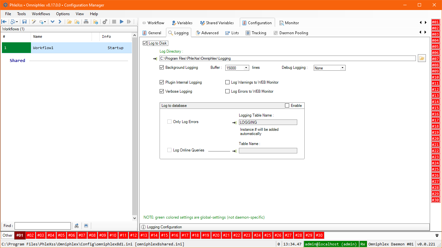Click the workflows list scroll-down arrow

click(135, 218)
